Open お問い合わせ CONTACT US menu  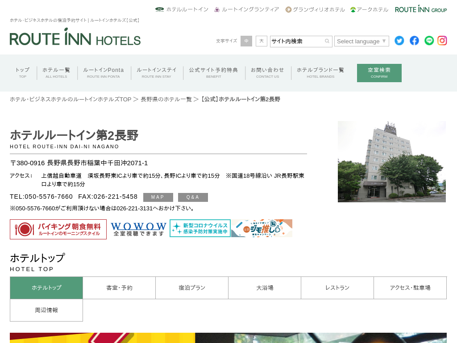pyautogui.click(x=268, y=73)
